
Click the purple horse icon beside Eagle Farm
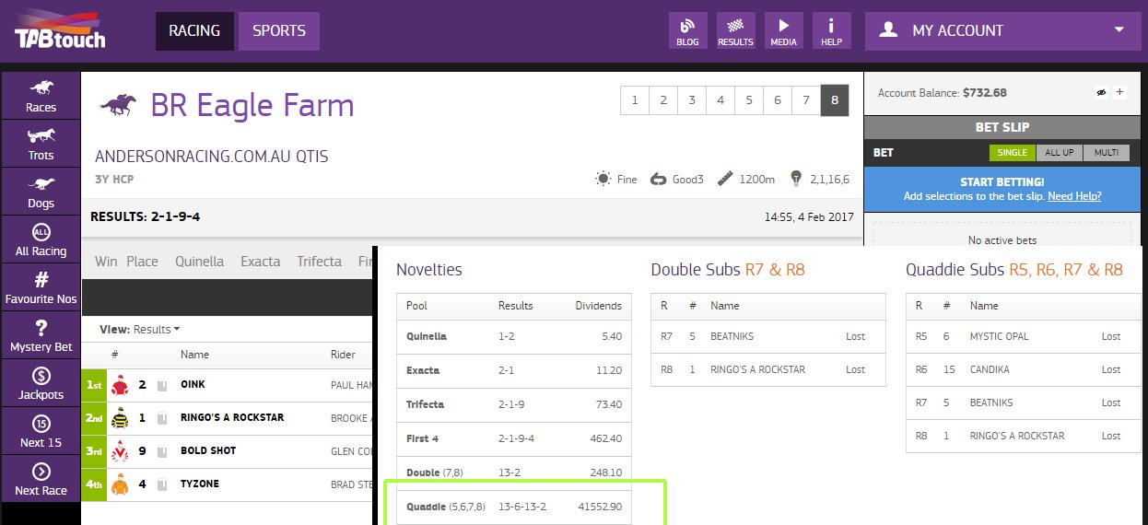click(119, 105)
